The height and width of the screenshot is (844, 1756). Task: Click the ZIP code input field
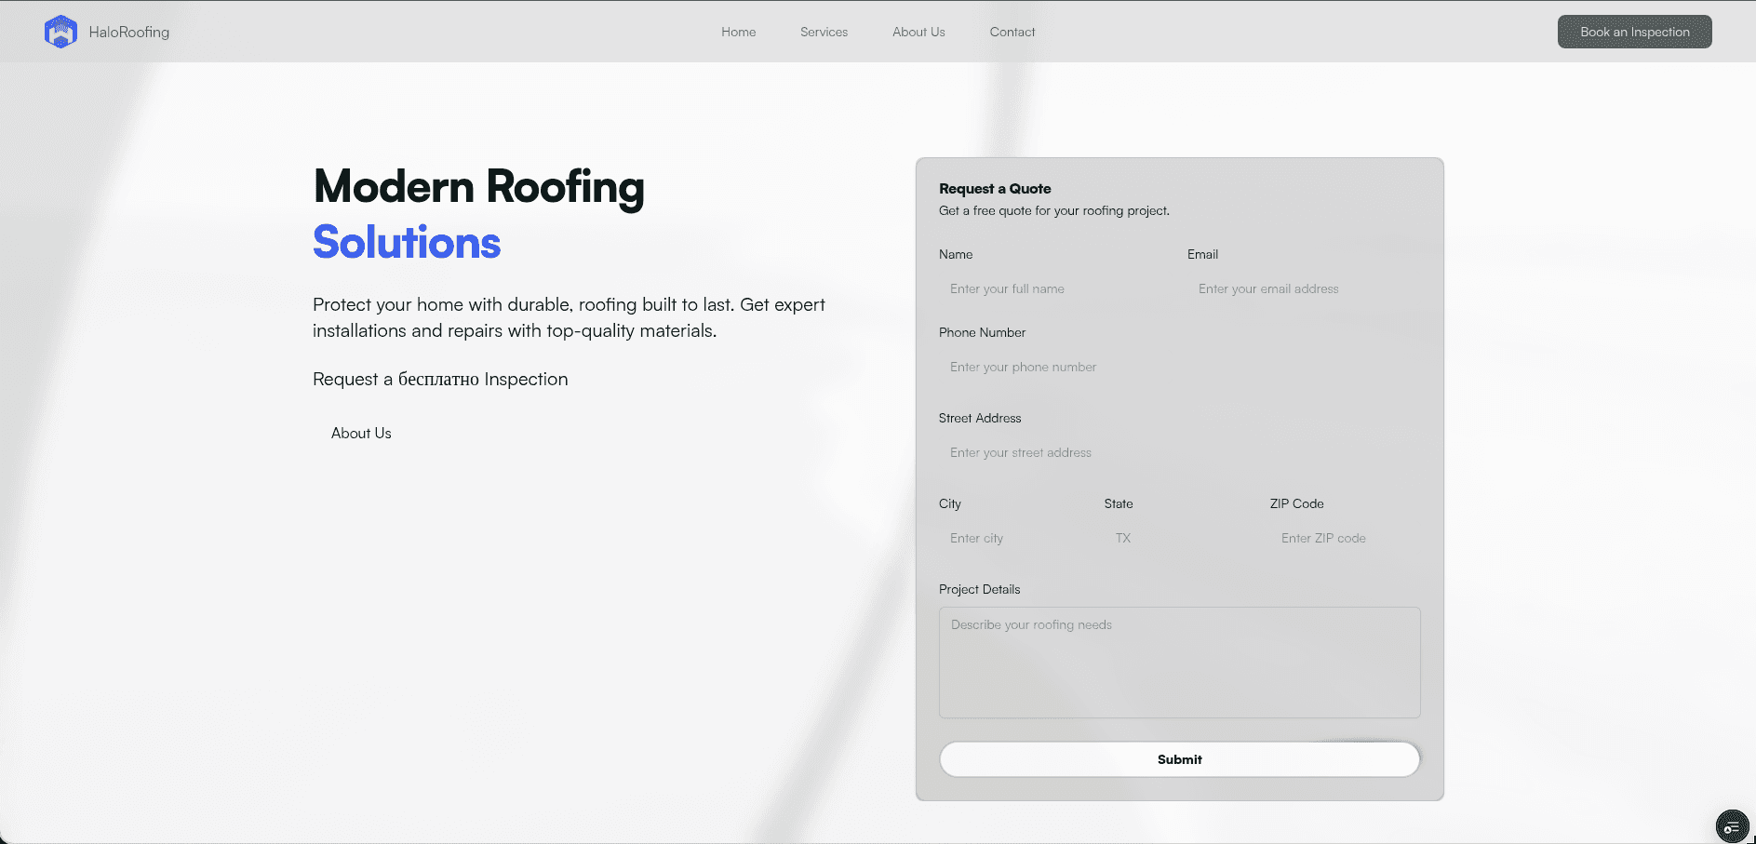1340,538
